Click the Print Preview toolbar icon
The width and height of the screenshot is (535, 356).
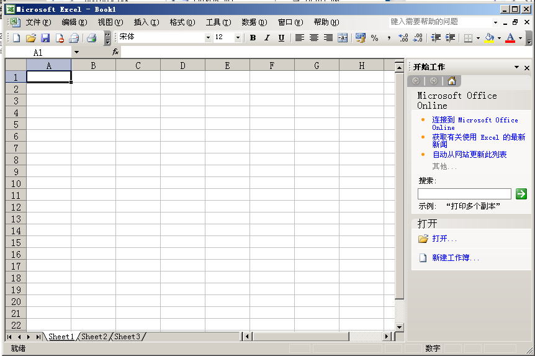click(x=74, y=38)
